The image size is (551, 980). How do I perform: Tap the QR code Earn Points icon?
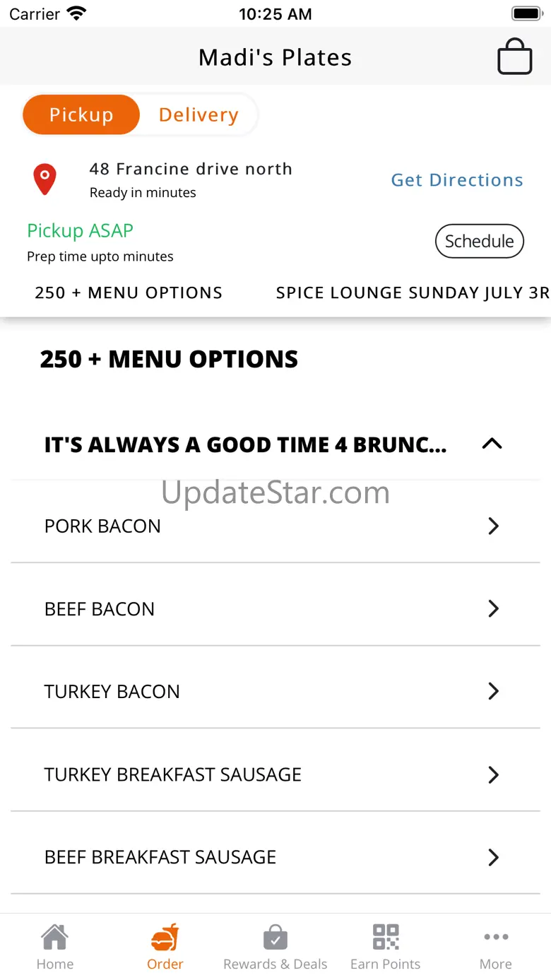tap(386, 937)
